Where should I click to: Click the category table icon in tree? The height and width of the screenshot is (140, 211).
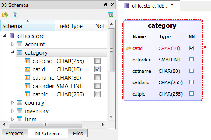19,52
